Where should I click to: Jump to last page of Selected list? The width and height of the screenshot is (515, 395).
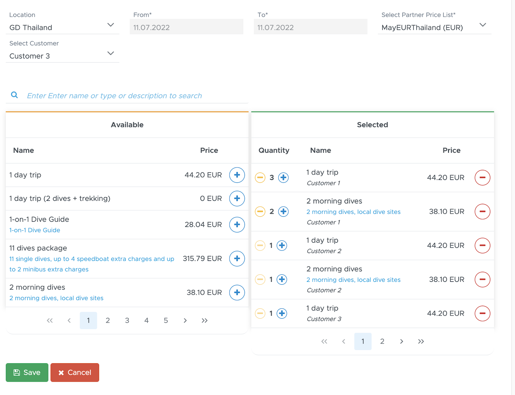pyautogui.click(x=421, y=341)
